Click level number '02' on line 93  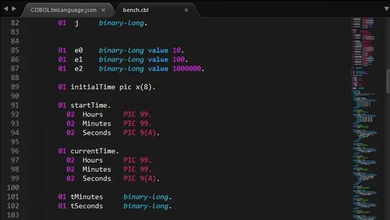(x=71, y=123)
